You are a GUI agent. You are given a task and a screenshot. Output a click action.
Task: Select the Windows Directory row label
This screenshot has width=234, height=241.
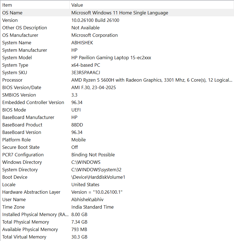pyautogui.click(x=22, y=162)
